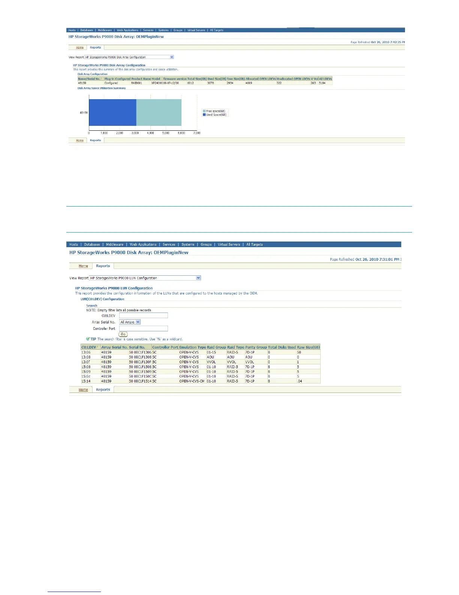Select Reports tab above LUN Configuration report
The height and width of the screenshot is (595, 459).
103,266
